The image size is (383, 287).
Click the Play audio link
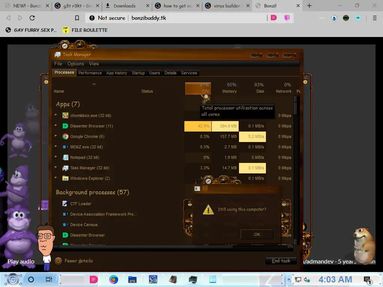tap(21, 262)
